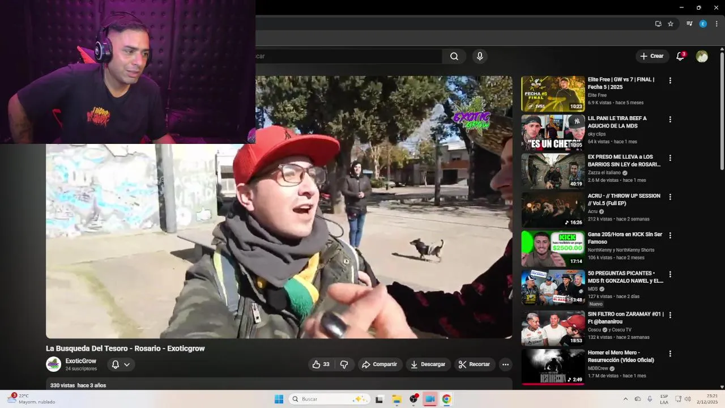Open the oky clips channel name

[x=596, y=134]
